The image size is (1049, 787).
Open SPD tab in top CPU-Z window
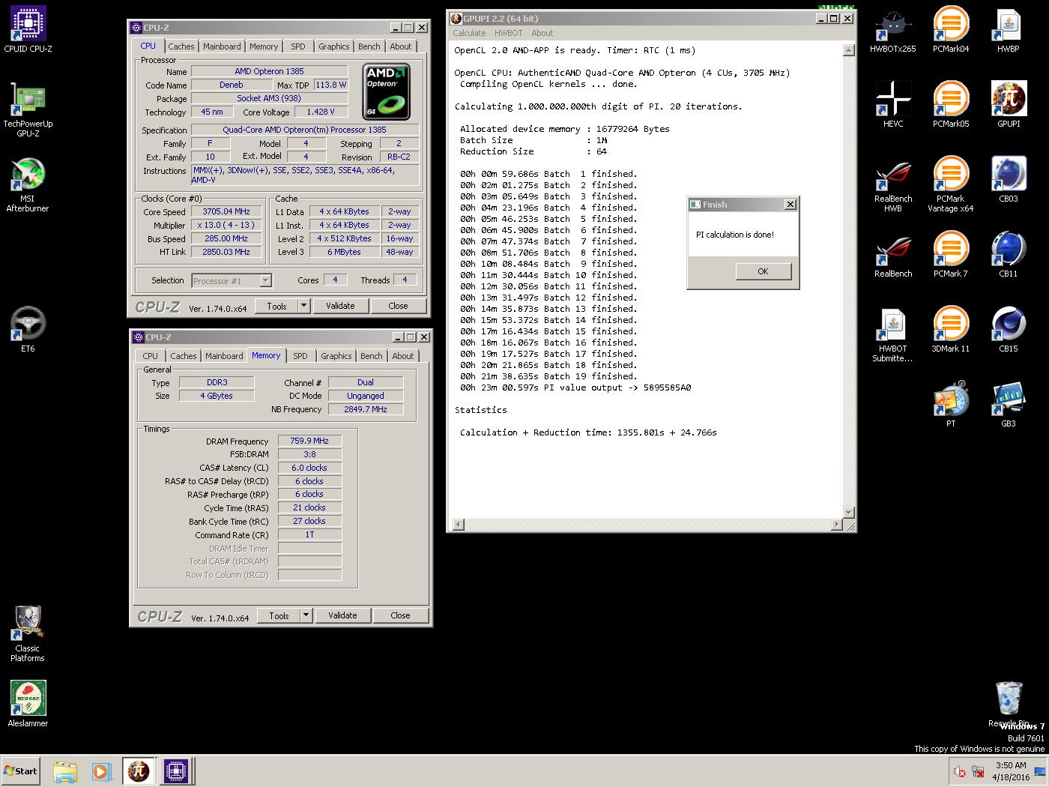pos(298,46)
